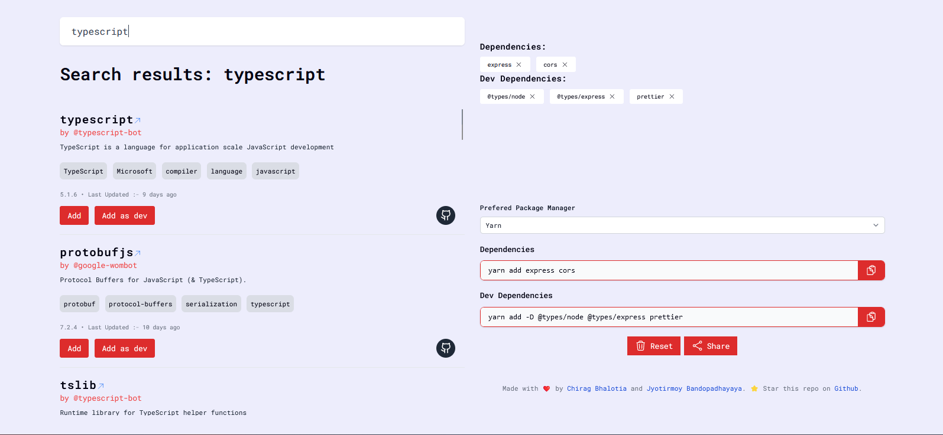
Task: Add protobufjs as a dependency
Action: tap(74, 348)
